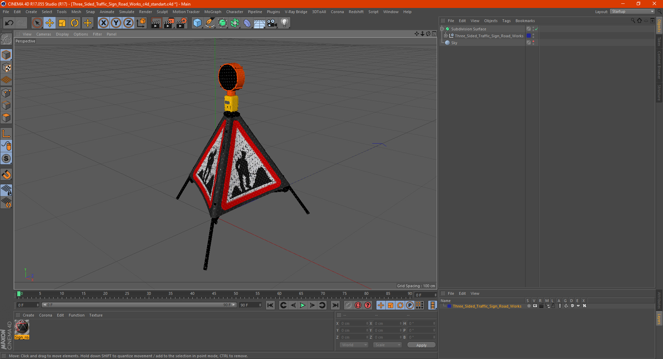Enable the Axis tool
The height and width of the screenshot is (359, 663).
click(x=6, y=134)
